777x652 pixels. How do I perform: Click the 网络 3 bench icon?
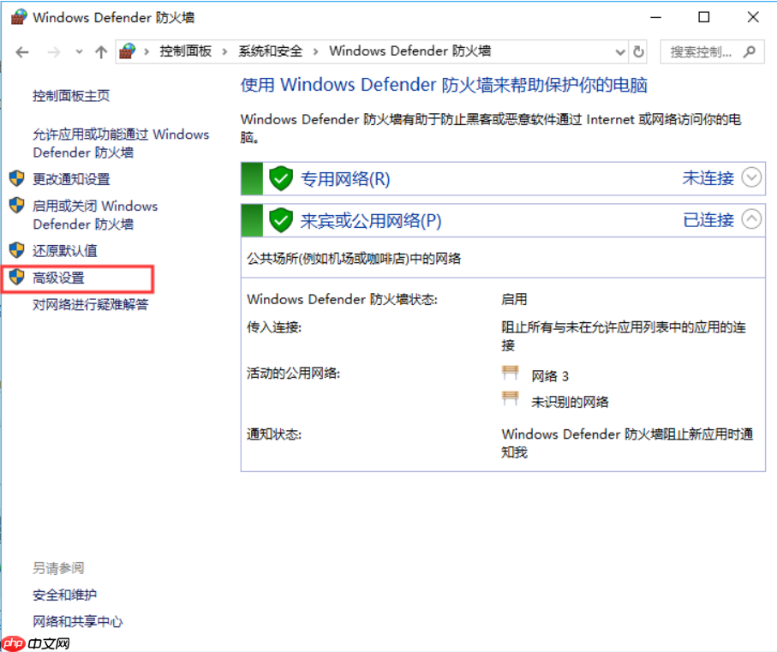pyautogui.click(x=510, y=373)
